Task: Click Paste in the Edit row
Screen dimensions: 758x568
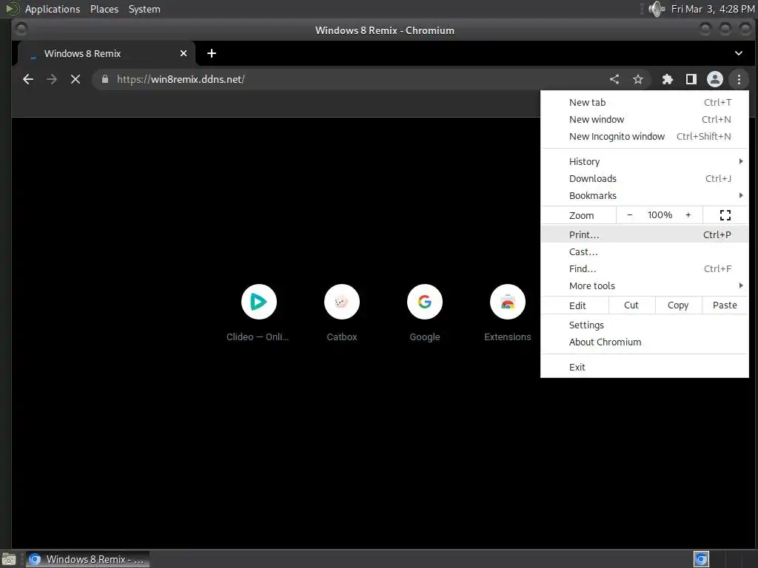Action: tap(725, 305)
